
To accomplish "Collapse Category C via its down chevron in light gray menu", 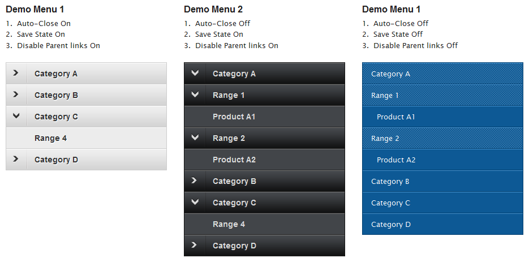I will [16, 116].
